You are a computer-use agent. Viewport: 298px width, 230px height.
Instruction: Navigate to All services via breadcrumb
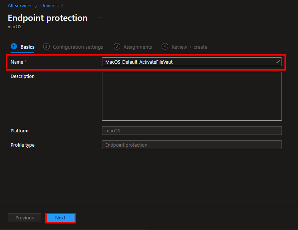click(20, 5)
